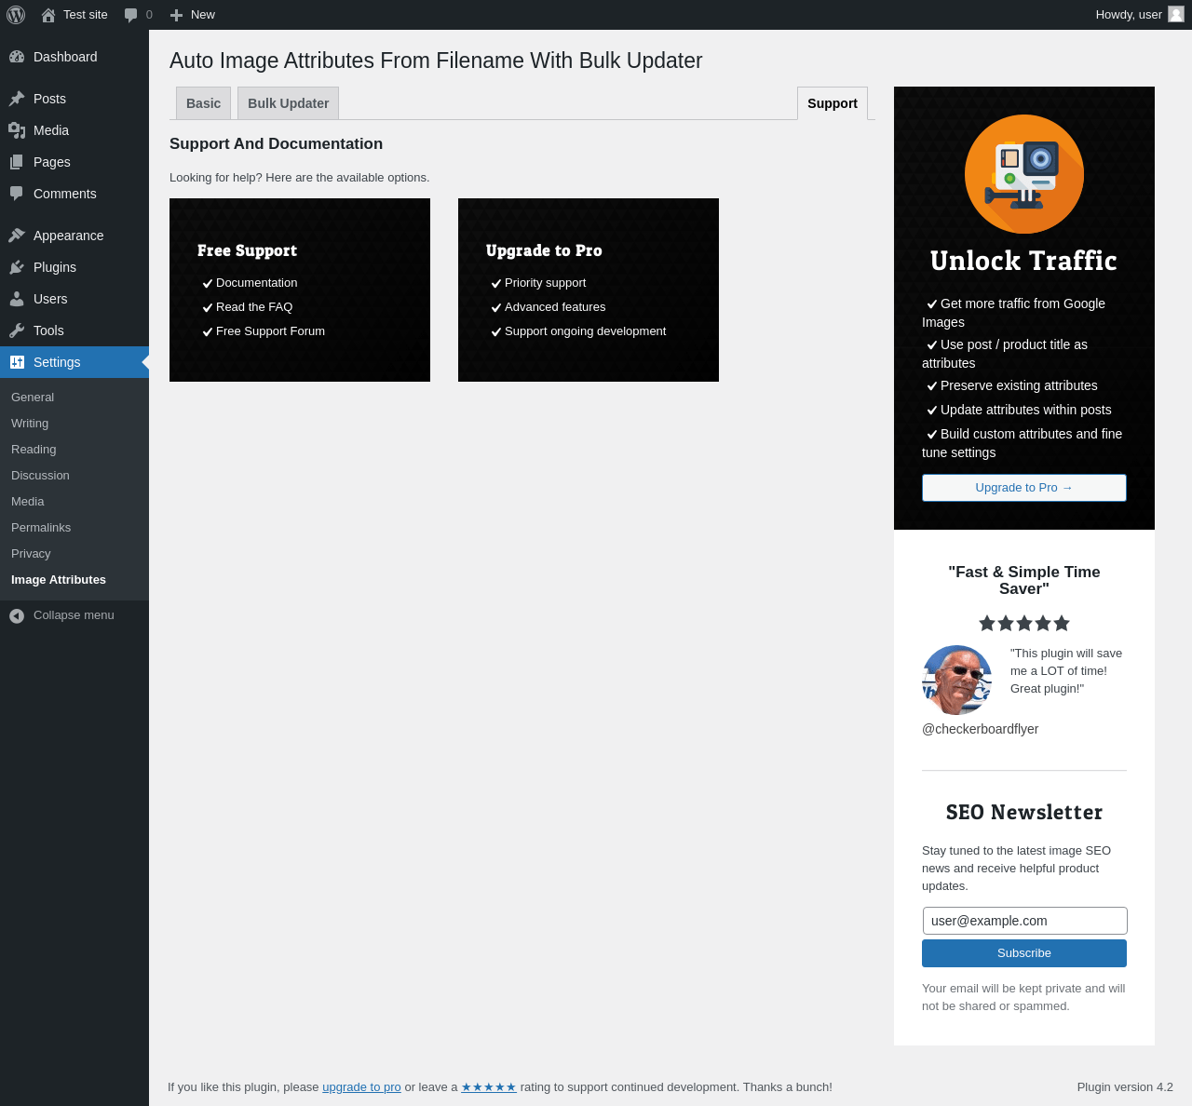Click @checkerboardflyer username text

tap(980, 729)
